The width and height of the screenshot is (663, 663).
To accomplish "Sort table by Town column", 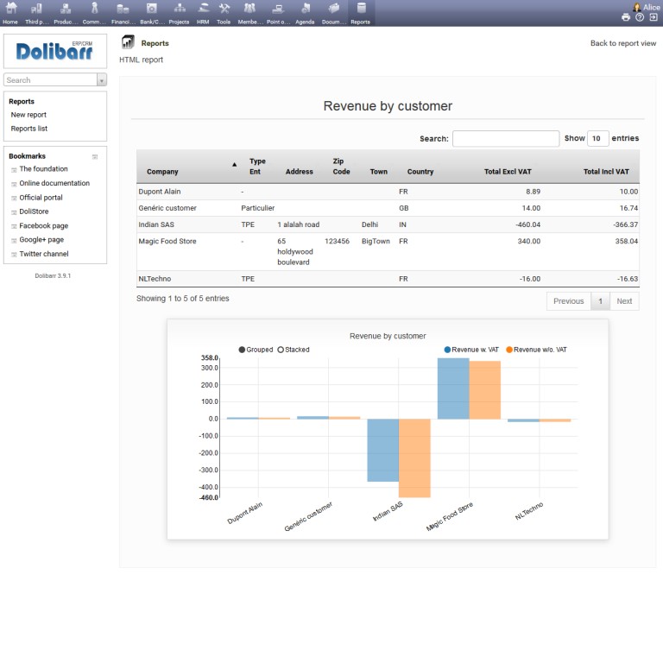I will pos(378,172).
